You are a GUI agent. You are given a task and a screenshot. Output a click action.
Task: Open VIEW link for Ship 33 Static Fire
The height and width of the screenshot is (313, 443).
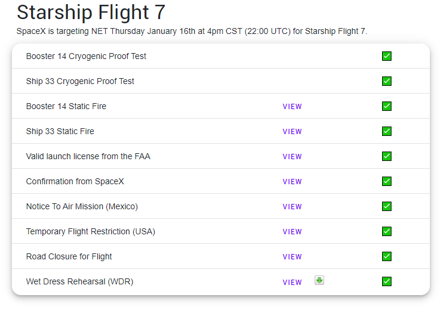tap(292, 132)
